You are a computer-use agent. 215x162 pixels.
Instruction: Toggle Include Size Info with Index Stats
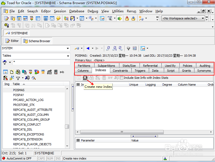pyautogui.click(x=121, y=78)
